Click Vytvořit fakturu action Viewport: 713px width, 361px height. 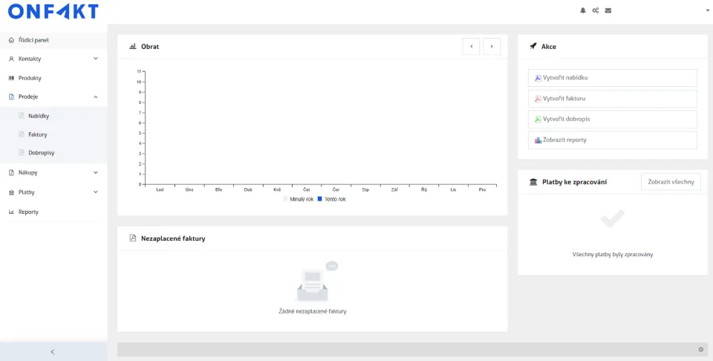click(613, 99)
